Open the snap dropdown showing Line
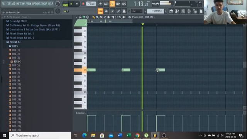Screen dimensions: 247x139 (136, 11)
